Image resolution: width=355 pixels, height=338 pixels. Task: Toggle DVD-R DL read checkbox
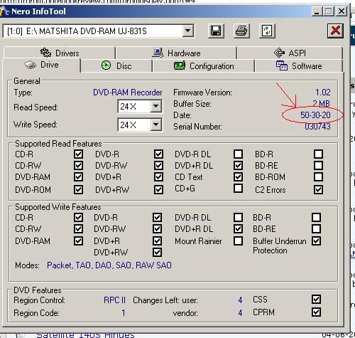238,154
